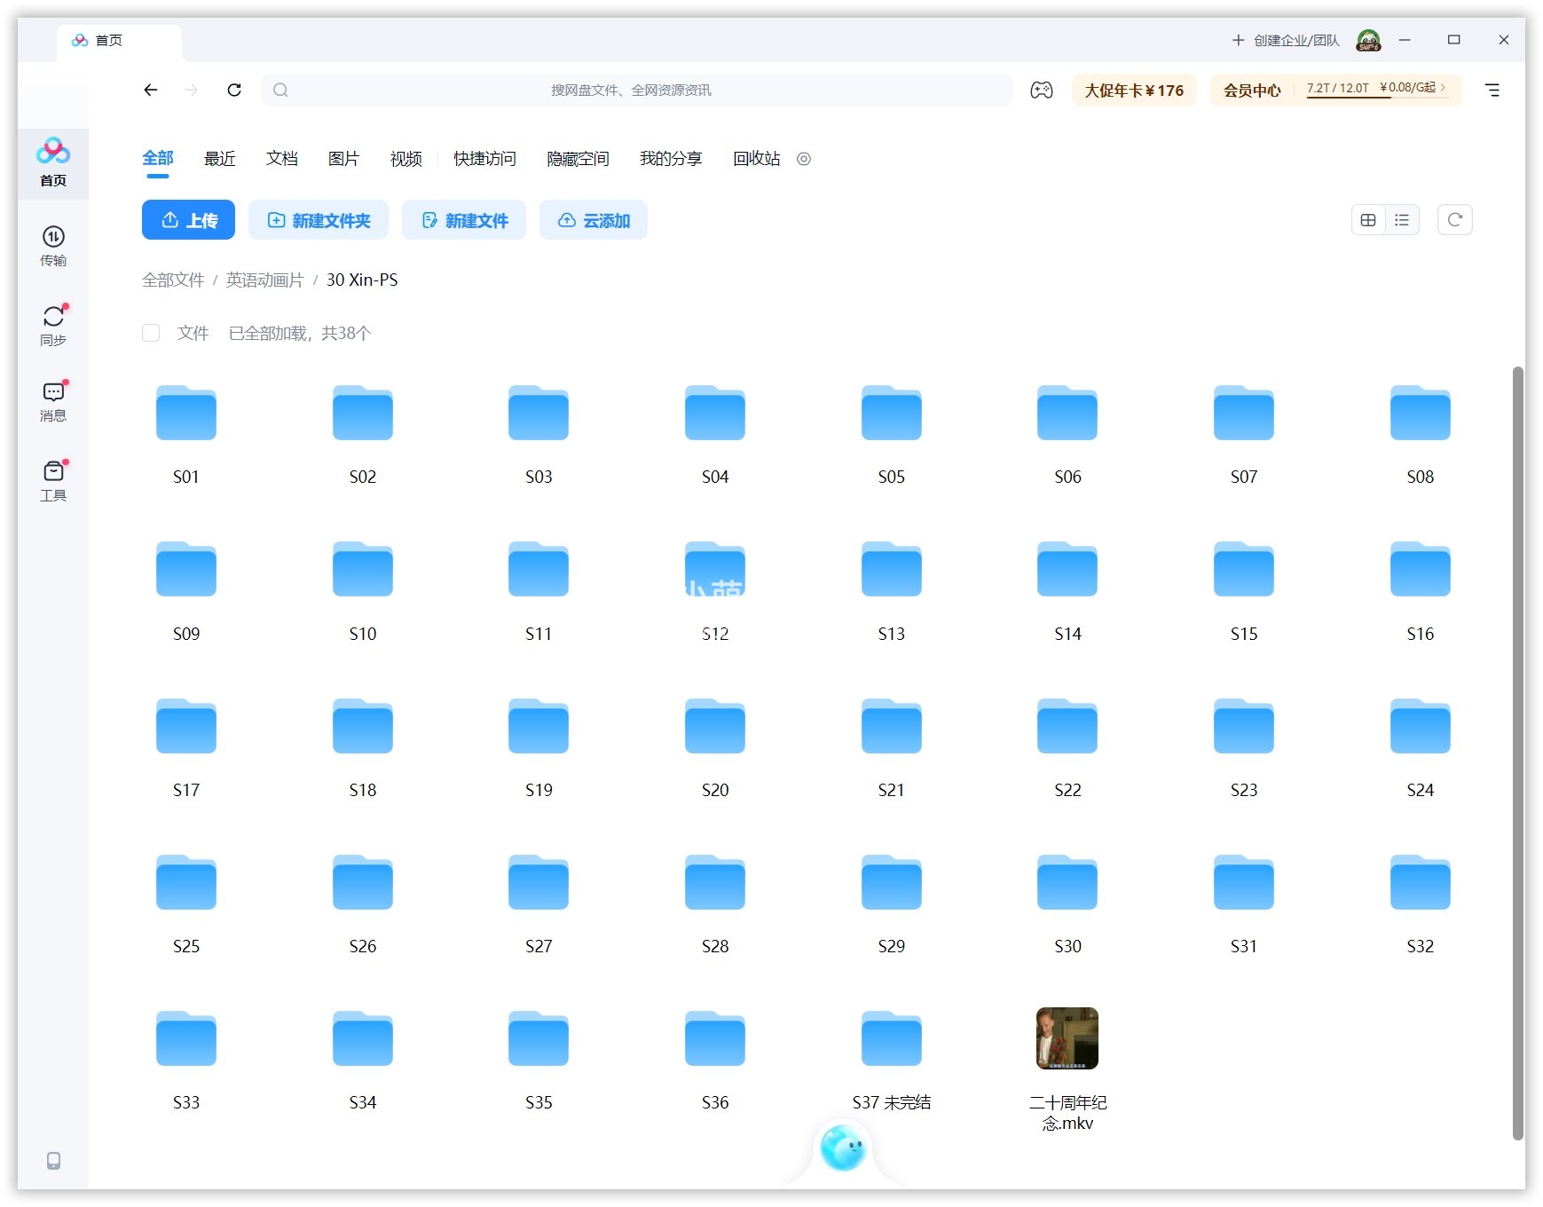The image size is (1543, 1207).
Task: Open tab settings gear next to 回收站
Action: 804,159
